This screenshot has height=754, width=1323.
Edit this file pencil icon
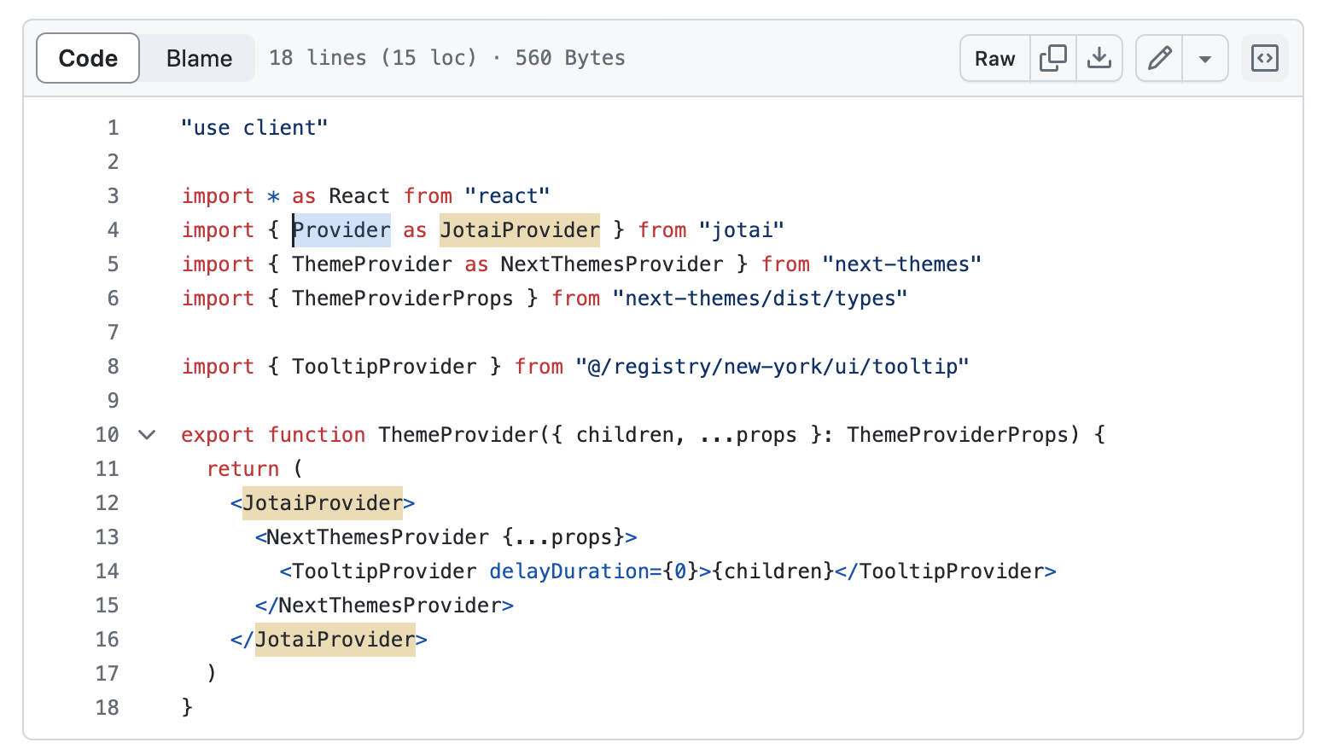(x=1159, y=58)
